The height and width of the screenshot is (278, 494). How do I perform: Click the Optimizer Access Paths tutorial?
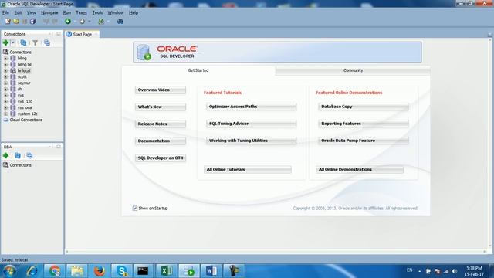pyautogui.click(x=251, y=107)
